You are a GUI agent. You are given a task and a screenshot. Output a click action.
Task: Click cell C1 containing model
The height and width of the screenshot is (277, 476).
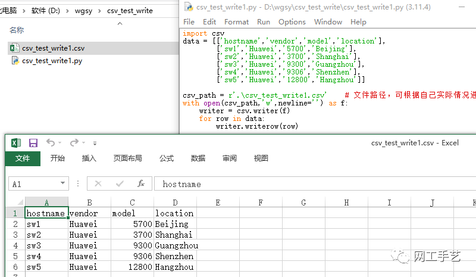point(132,213)
